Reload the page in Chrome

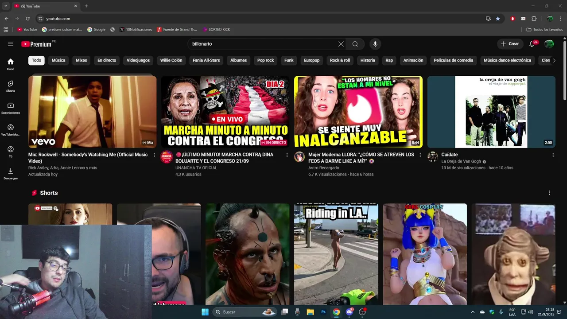pyautogui.click(x=27, y=19)
